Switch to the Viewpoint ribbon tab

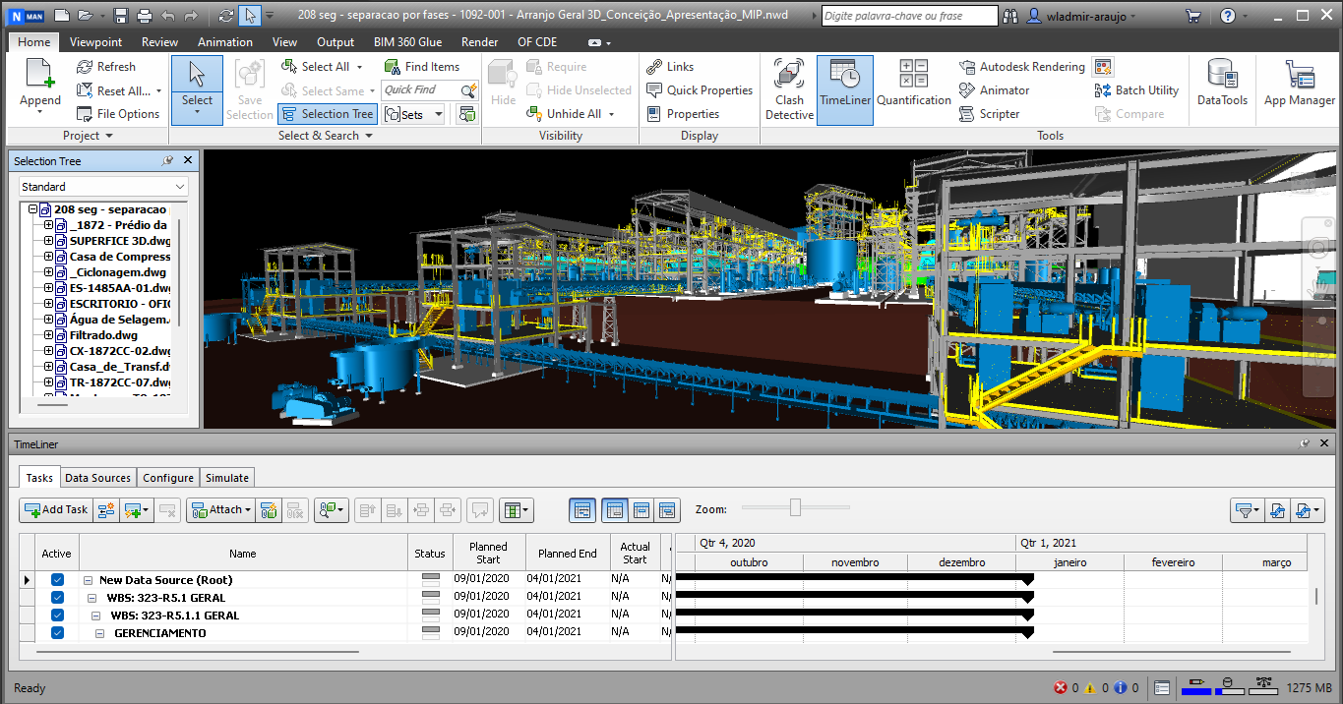click(x=95, y=42)
